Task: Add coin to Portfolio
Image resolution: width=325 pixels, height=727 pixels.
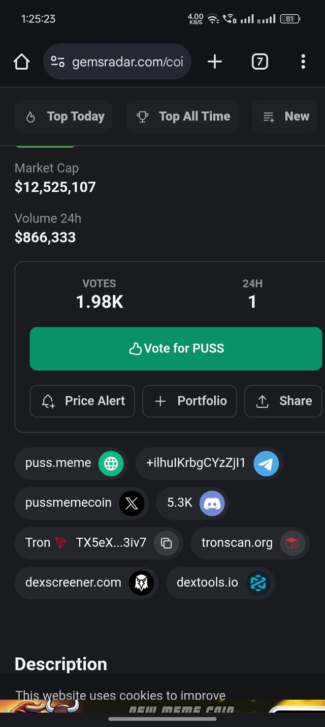Action: click(x=189, y=401)
